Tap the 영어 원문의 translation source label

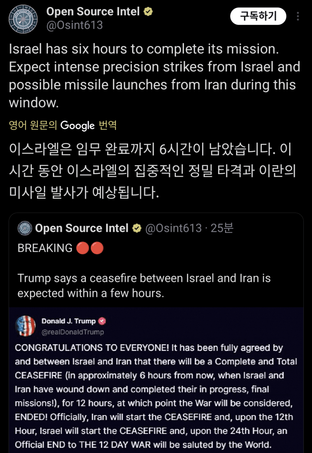(33, 125)
